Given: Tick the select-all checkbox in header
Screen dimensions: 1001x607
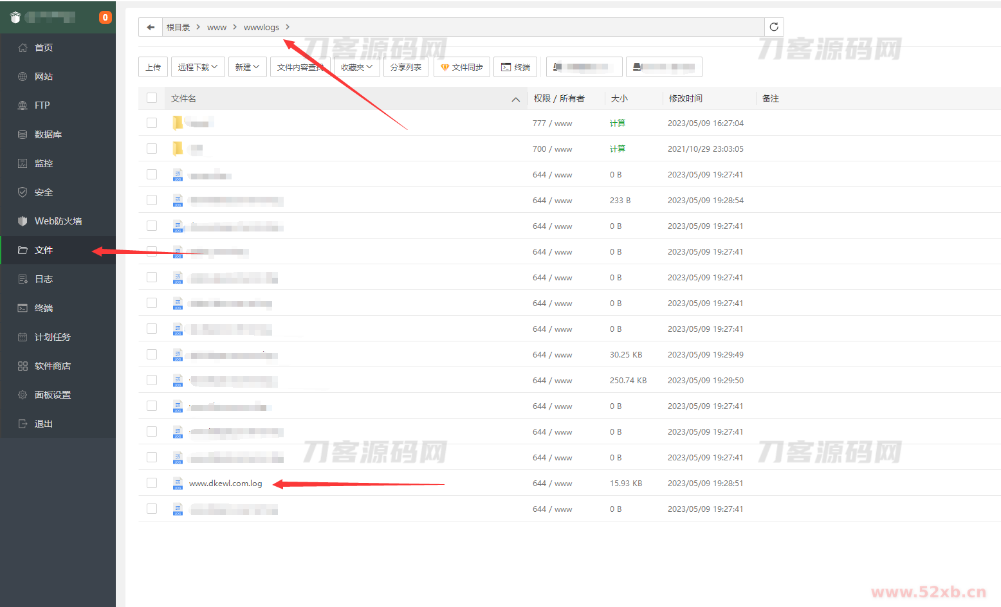Looking at the screenshot, I should click(x=152, y=98).
